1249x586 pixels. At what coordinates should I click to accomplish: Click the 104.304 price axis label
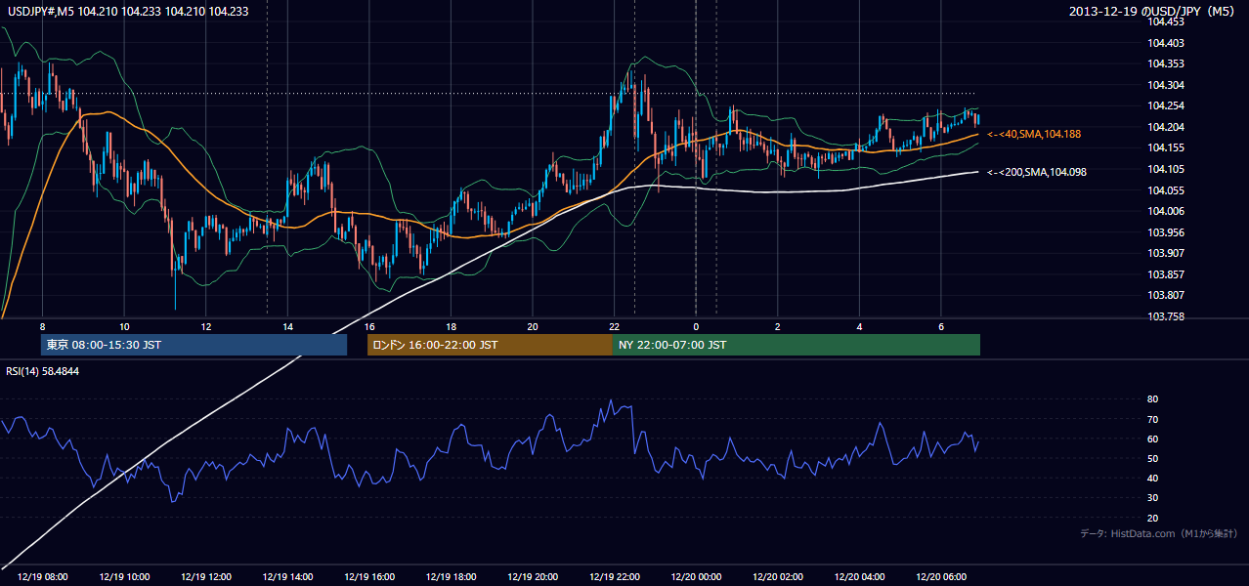pos(1167,85)
